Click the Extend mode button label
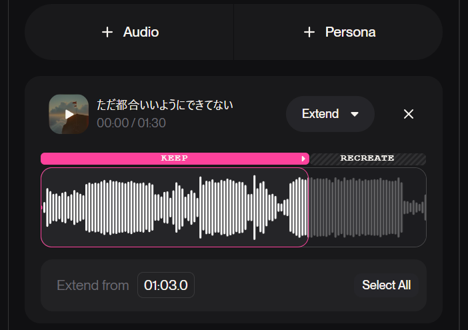 (320, 114)
